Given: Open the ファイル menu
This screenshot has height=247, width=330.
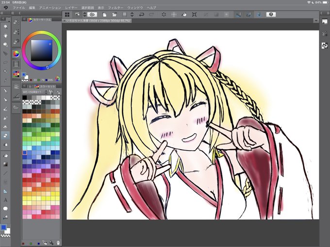Looking at the screenshot, I should pyautogui.click(x=19, y=8).
